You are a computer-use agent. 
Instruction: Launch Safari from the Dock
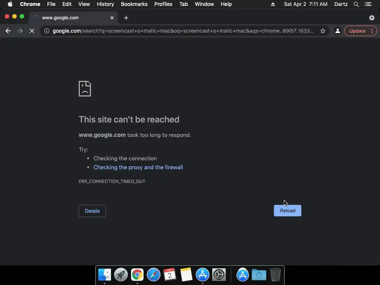tap(153, 275)
